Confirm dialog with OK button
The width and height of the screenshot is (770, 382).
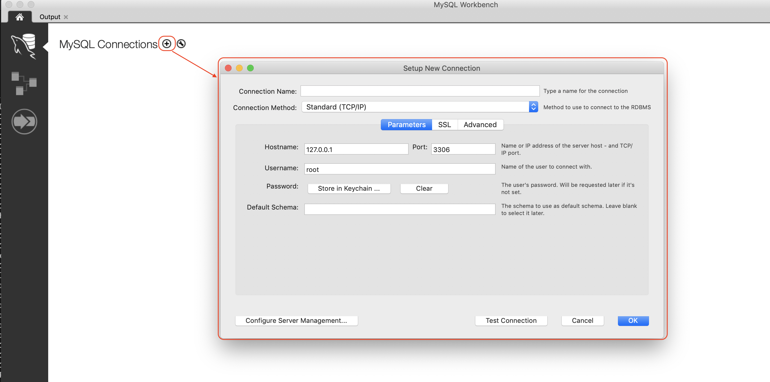[633, 321]
